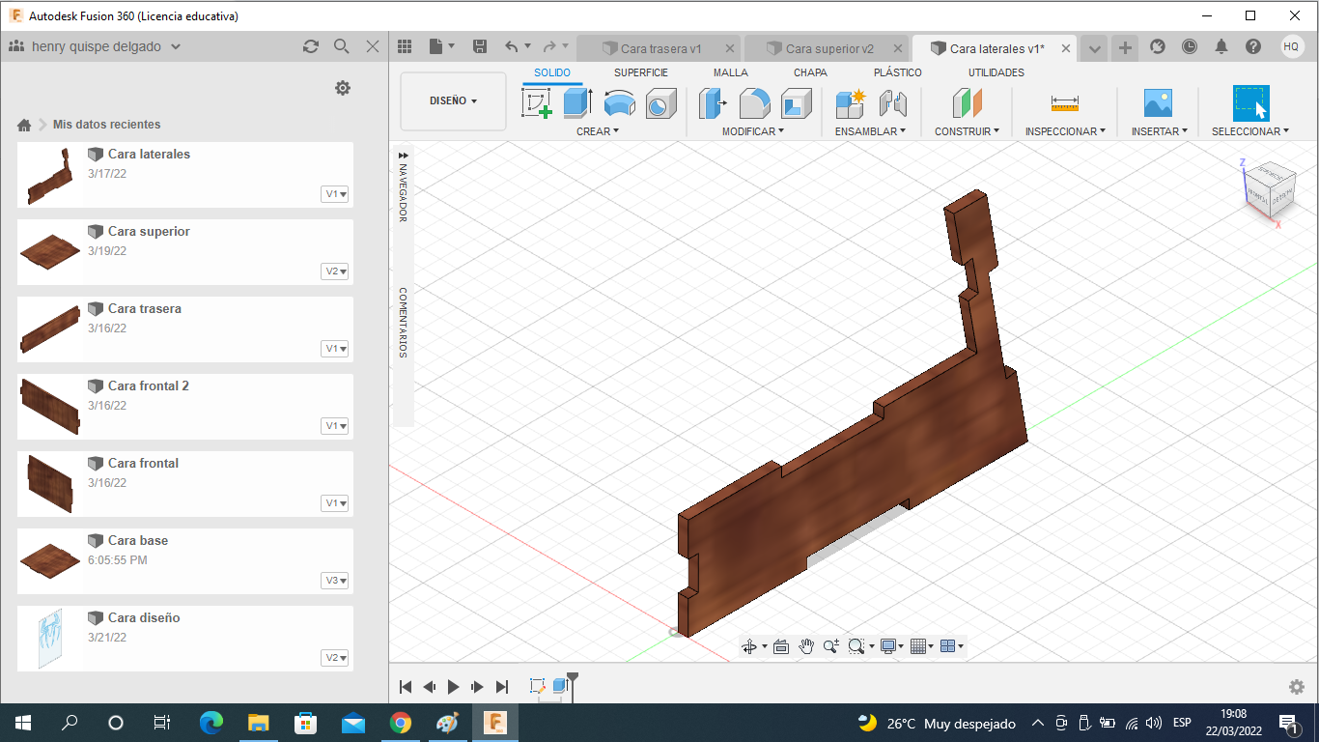Open the job status clock icon

tap(1190, 46)
